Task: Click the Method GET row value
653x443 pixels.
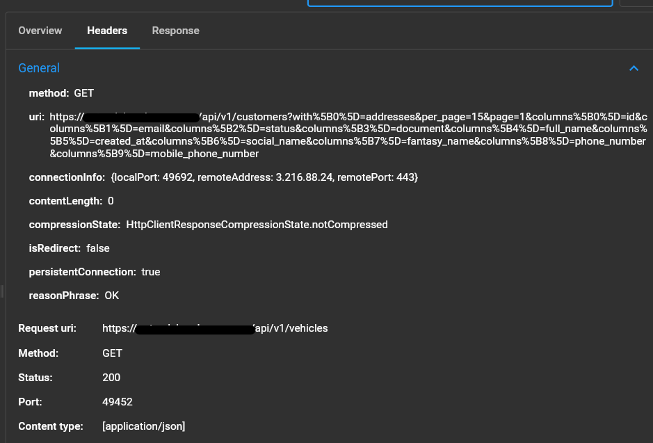Action: 112,353
